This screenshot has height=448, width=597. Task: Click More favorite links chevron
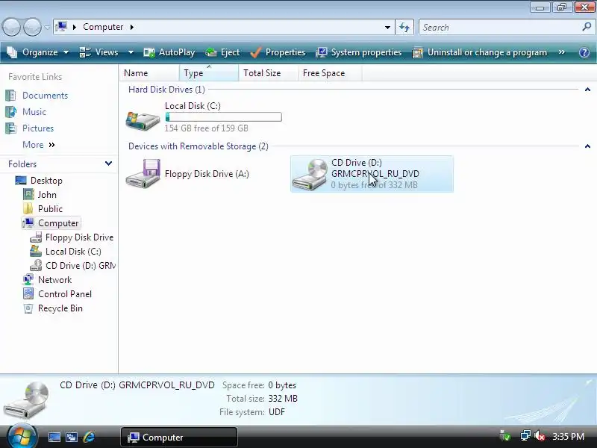coord(51,145)
